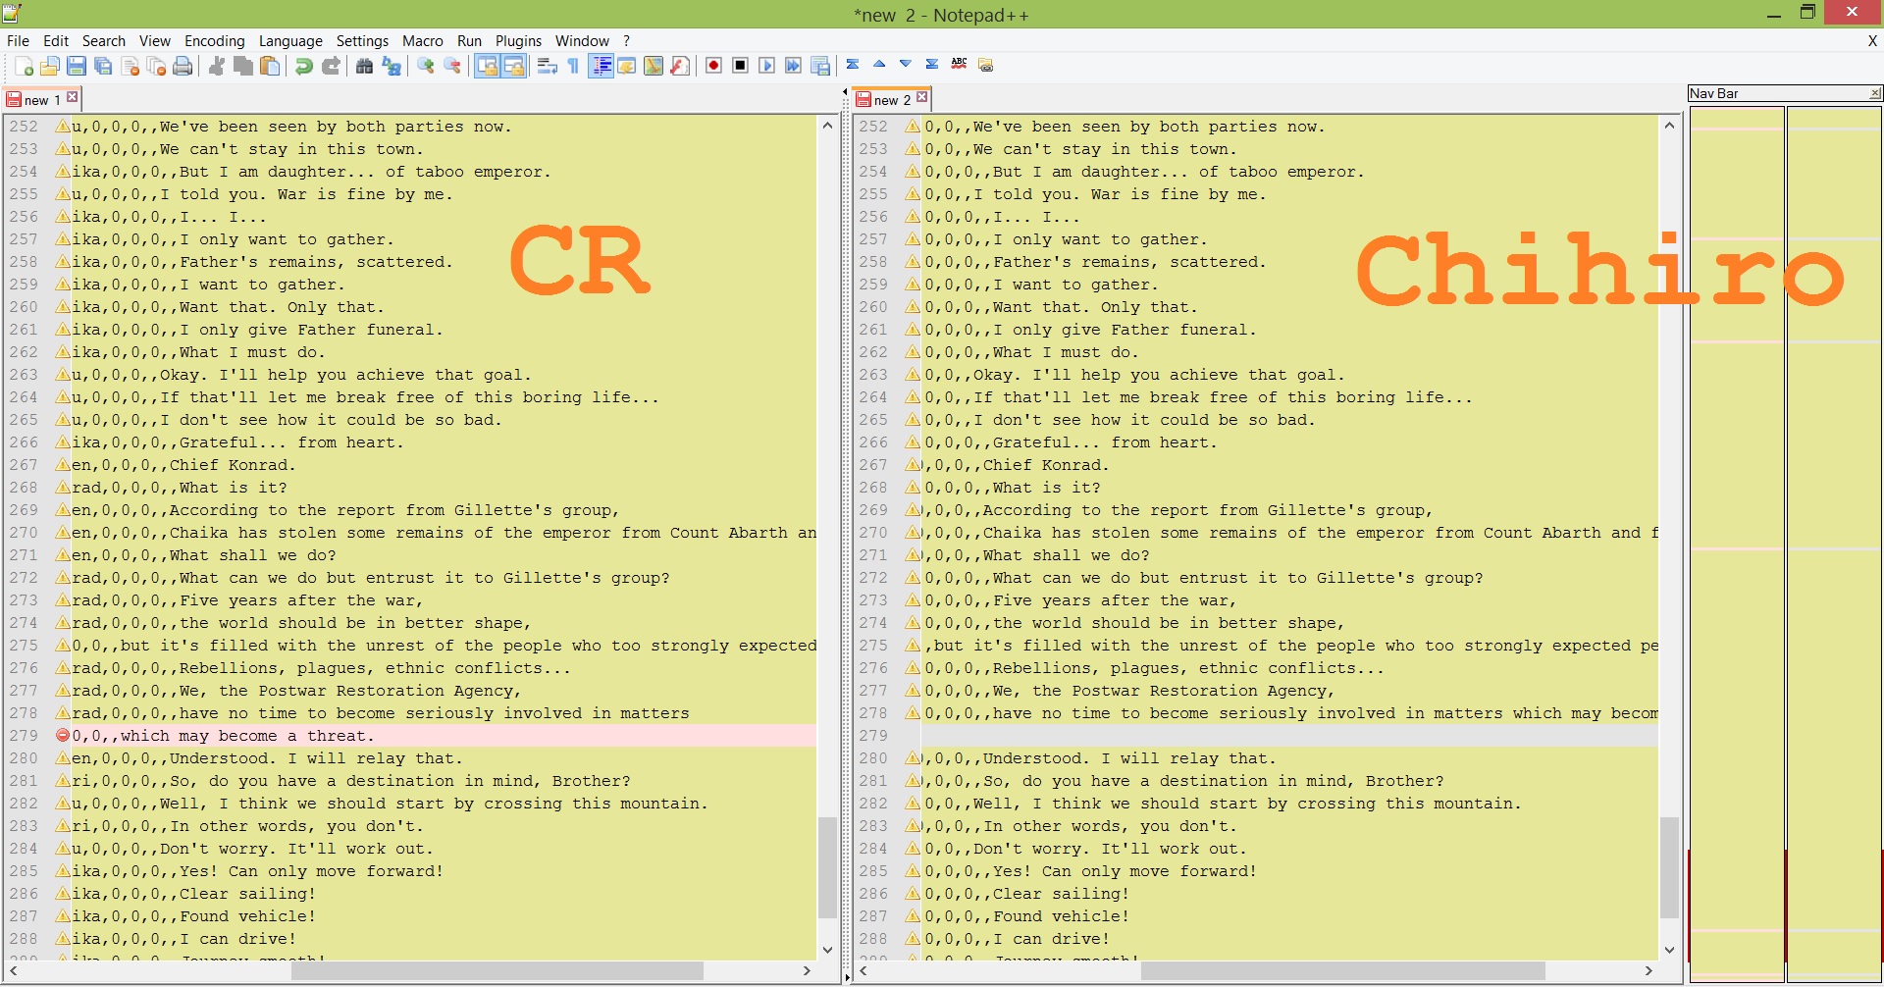Stop macro recording with the square icon
The height and width of the screenshot is (987, 1884).
point(741,66)
